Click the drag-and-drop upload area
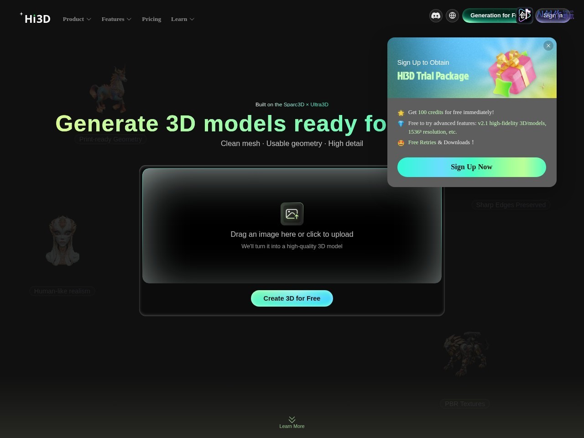The image size is (584, 438). (x=292, y=226)
